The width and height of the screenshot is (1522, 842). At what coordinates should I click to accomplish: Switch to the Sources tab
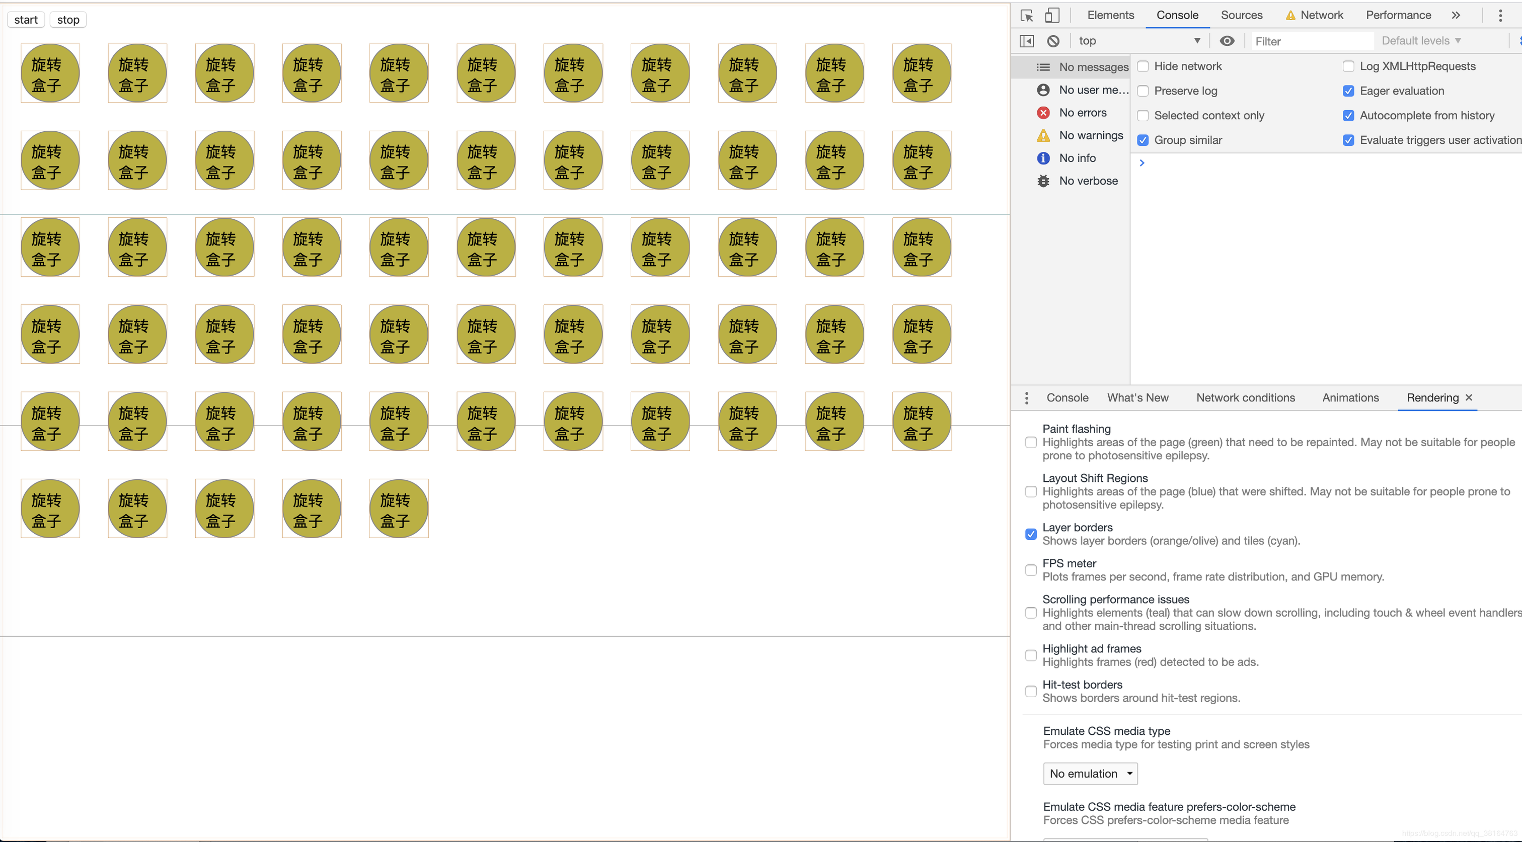pyautogui.click(x=1241, y=16)
